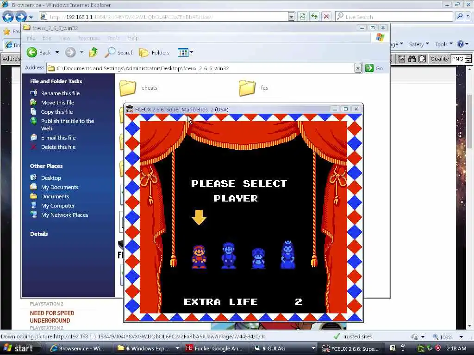
Task: Open the 6 Windows Explorer taskbar group
Action: pos(148,349)
